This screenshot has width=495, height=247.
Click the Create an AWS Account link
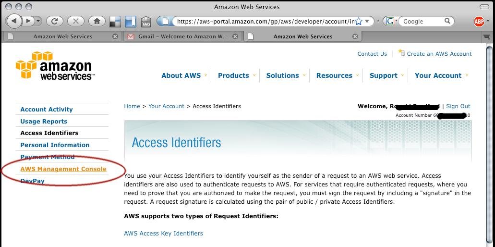tap(439, 54)
